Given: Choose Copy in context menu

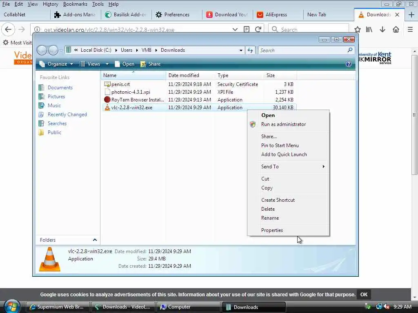Looking at the screenshot, I should [289, 187].
